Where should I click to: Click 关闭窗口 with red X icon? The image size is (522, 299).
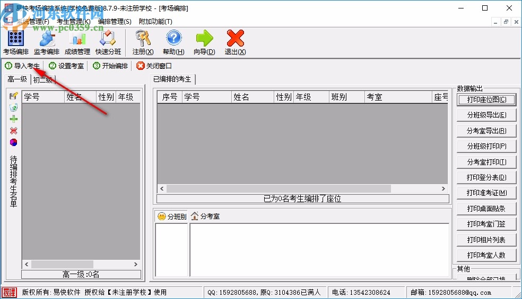click(x=154, y=66)
